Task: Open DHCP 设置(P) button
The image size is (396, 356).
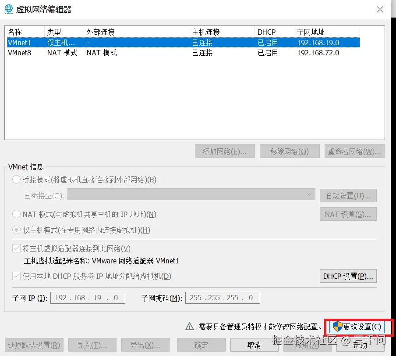Action: click(348, 276)
